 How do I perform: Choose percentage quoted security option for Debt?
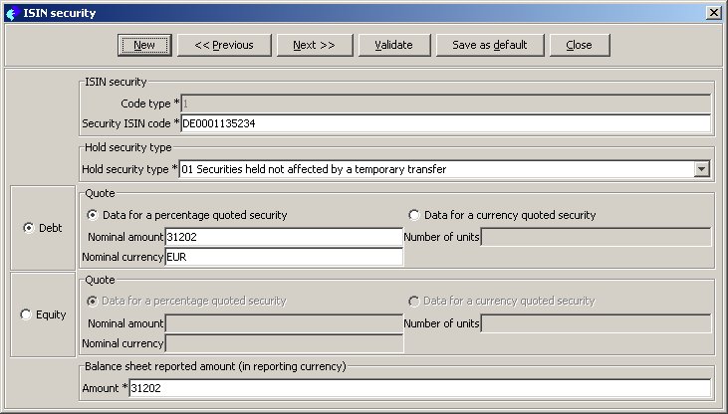coord(94,215)
